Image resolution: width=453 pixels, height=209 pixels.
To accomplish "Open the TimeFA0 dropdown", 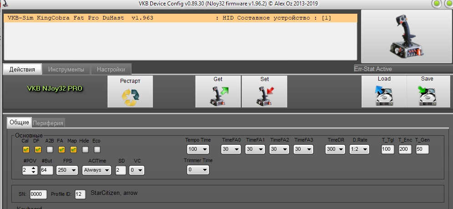I will point(231,149).
